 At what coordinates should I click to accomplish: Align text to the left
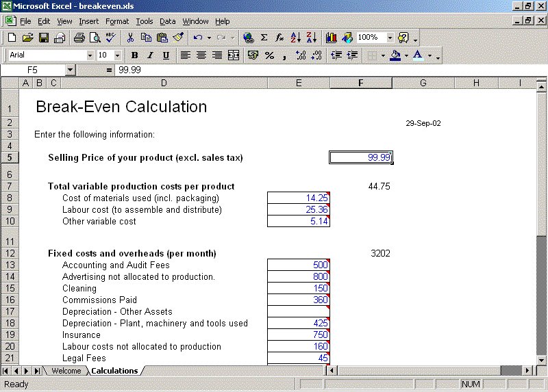click(x=185, y=55)
